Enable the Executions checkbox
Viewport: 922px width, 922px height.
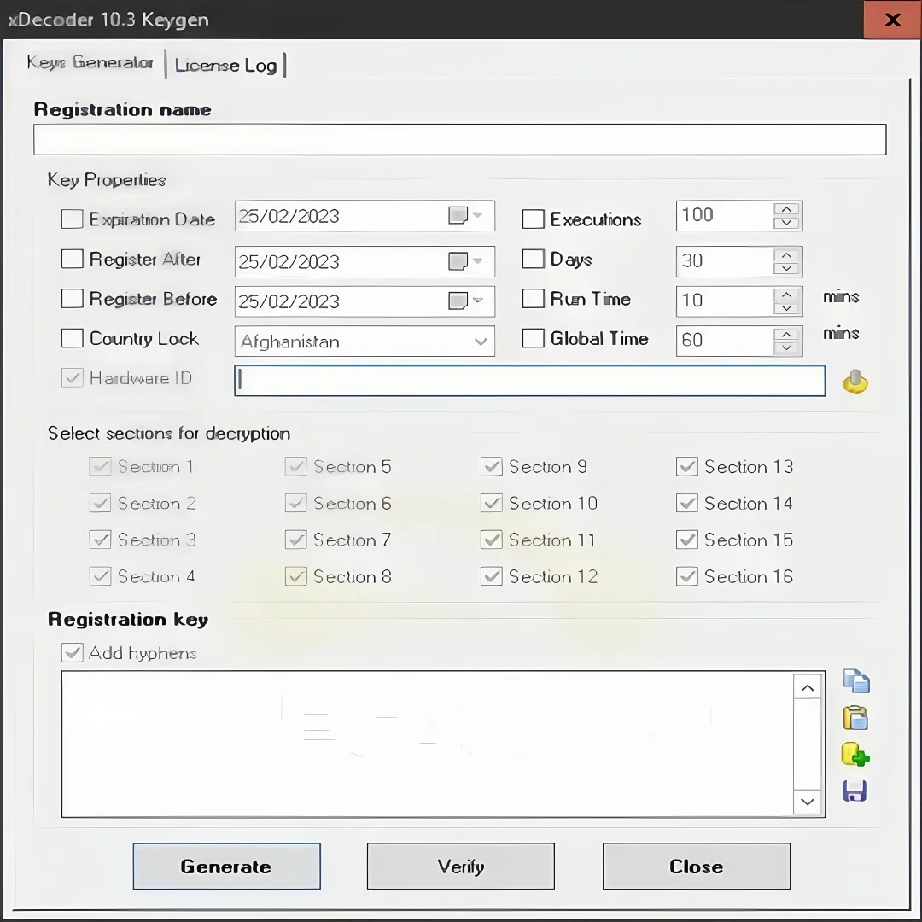pos(534,219)
